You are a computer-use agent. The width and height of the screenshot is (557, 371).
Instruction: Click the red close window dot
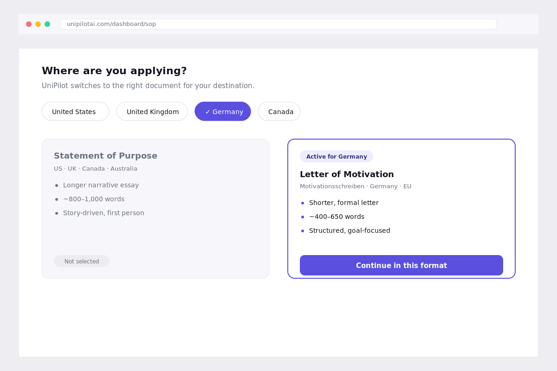[x=29, y=24]
